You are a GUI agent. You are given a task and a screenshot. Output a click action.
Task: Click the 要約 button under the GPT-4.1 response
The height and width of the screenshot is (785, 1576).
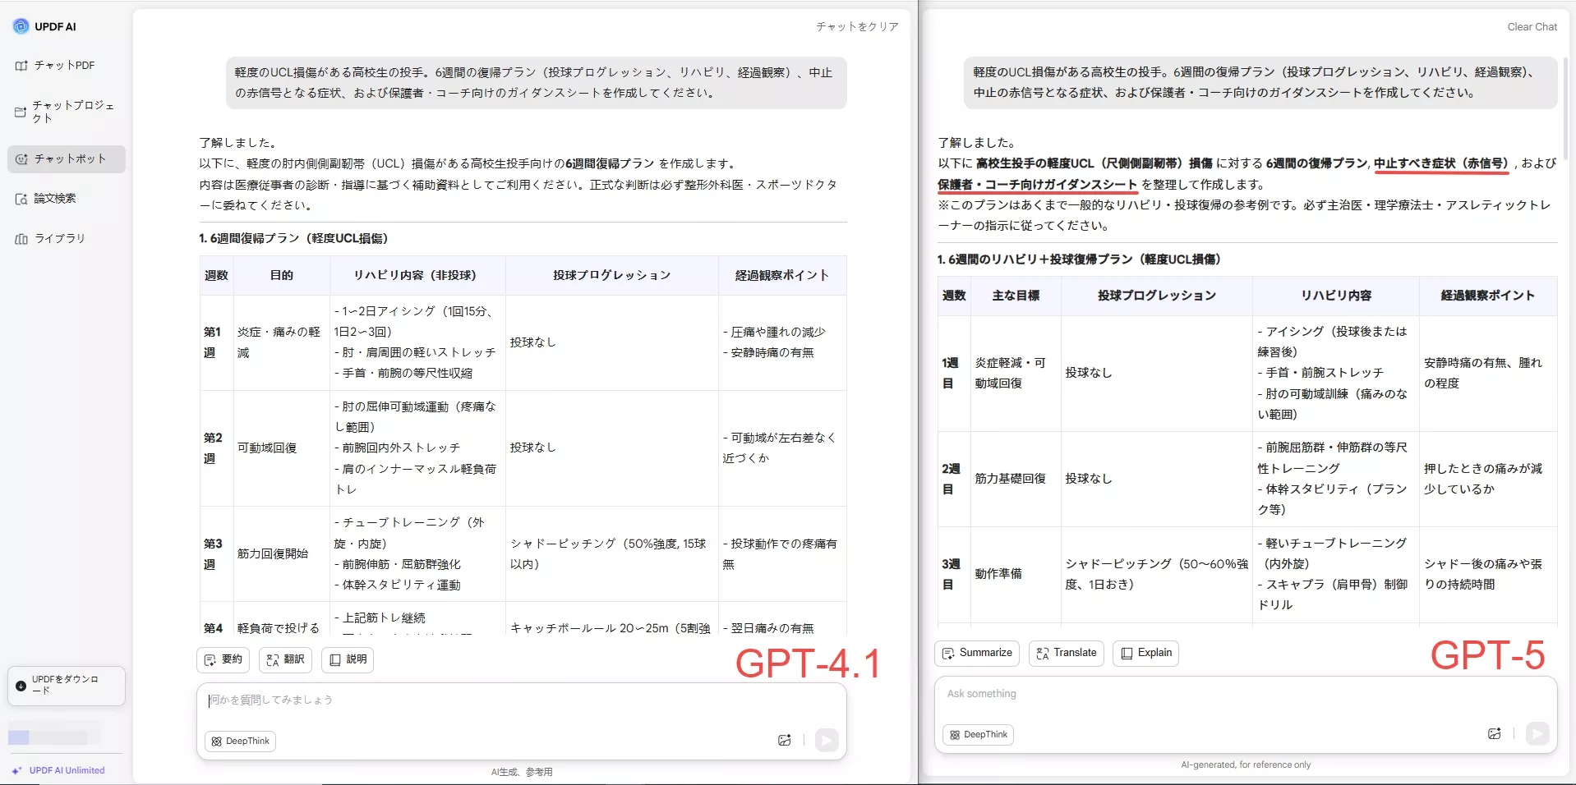tap(222, 659)
